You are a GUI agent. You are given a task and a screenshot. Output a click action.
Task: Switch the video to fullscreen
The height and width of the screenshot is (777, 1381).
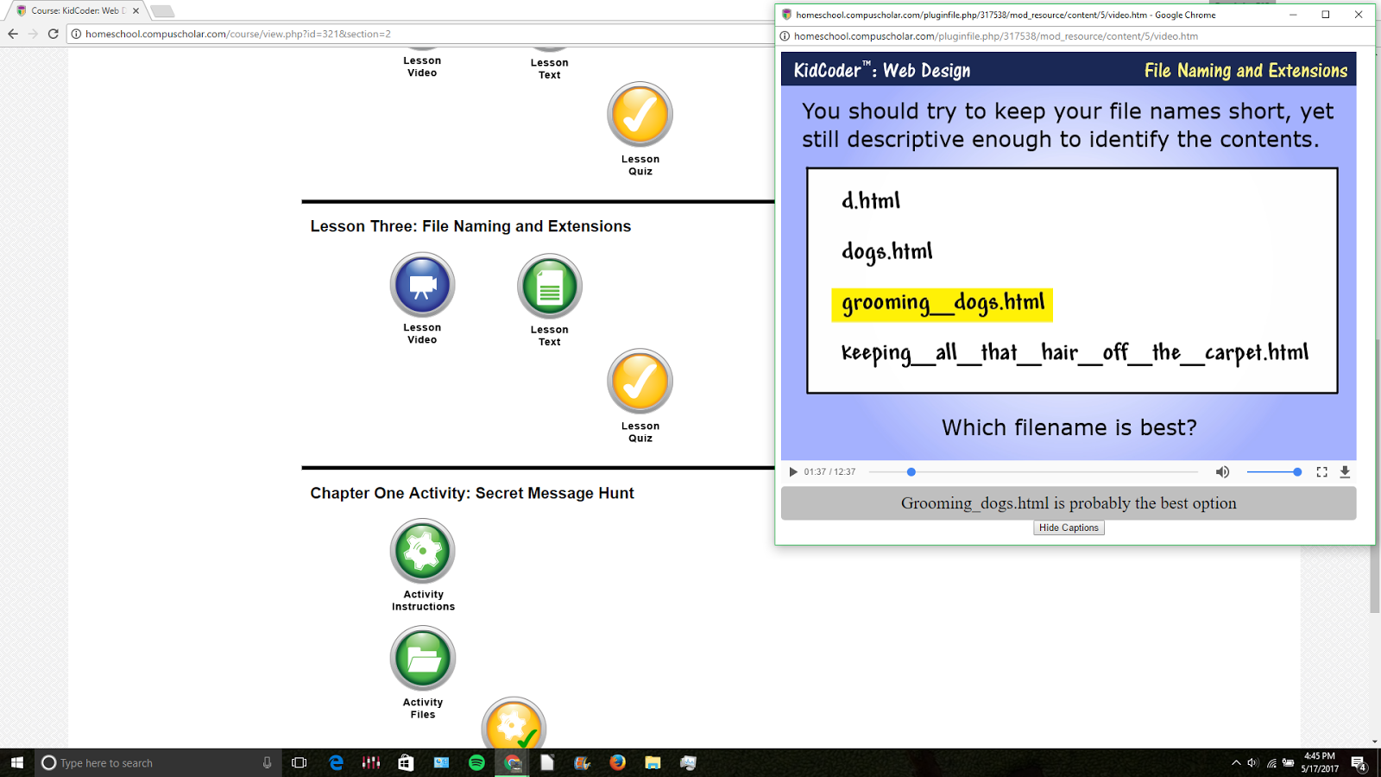pyautogui.click(x=1321, y=472)
